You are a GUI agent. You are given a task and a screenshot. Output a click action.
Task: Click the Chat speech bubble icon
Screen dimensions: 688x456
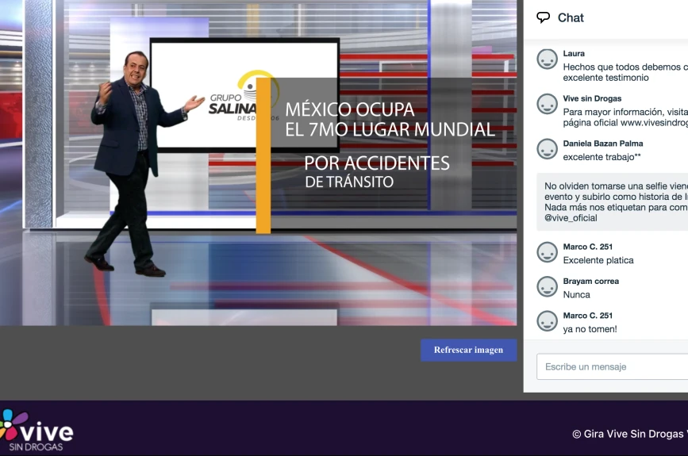(544, 17)
